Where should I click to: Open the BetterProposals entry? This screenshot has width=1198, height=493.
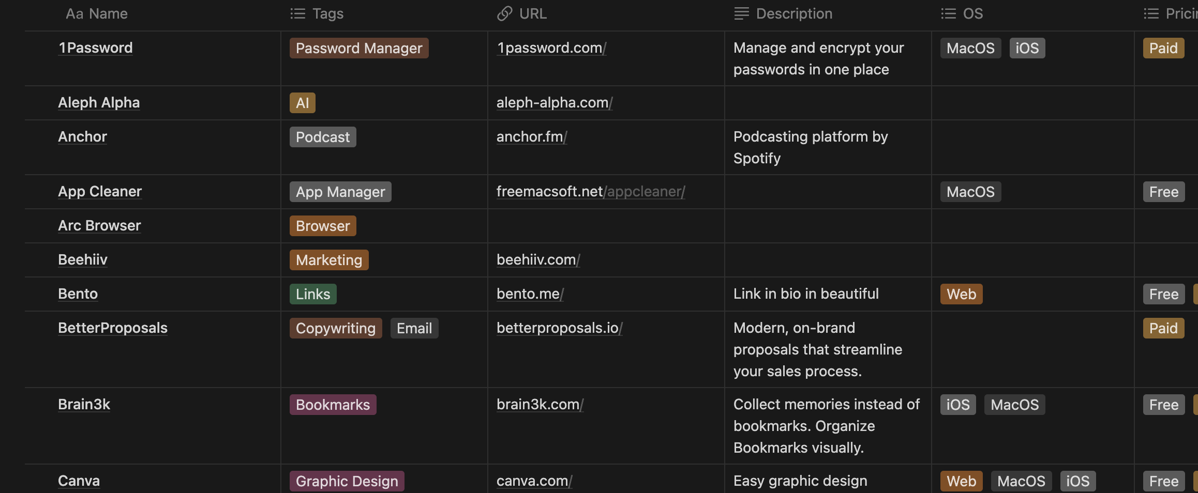(x=113, y=328)
